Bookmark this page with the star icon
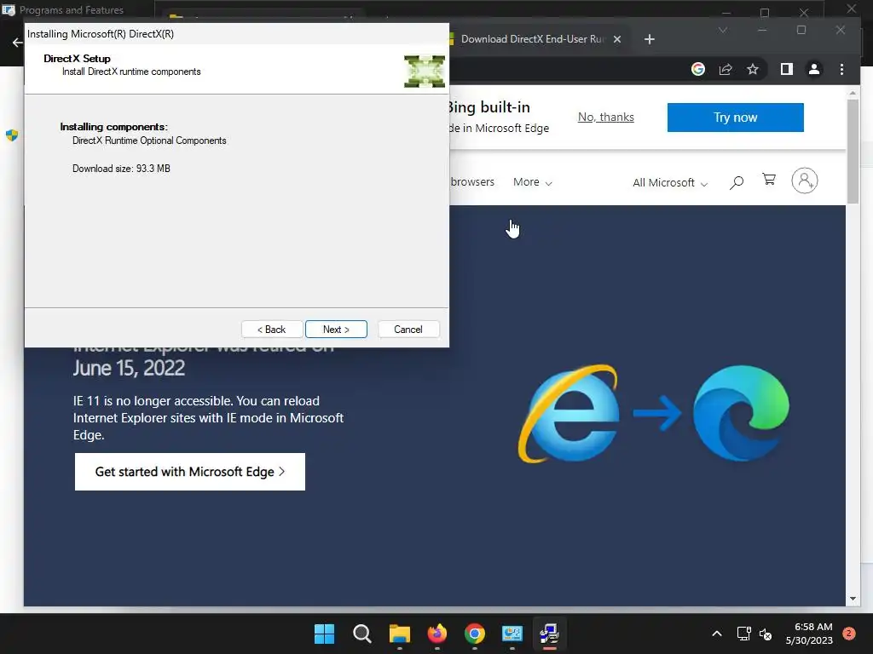Viewport: 873px width, 654px height. (753, 69)
